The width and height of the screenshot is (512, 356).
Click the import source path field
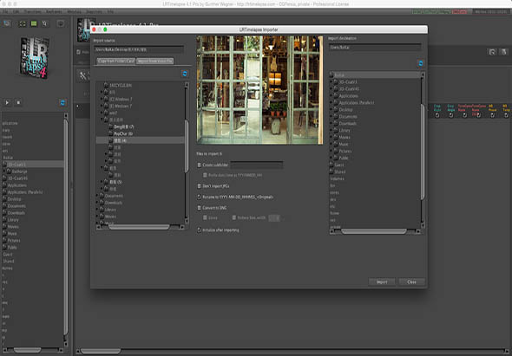pos(139,49)
